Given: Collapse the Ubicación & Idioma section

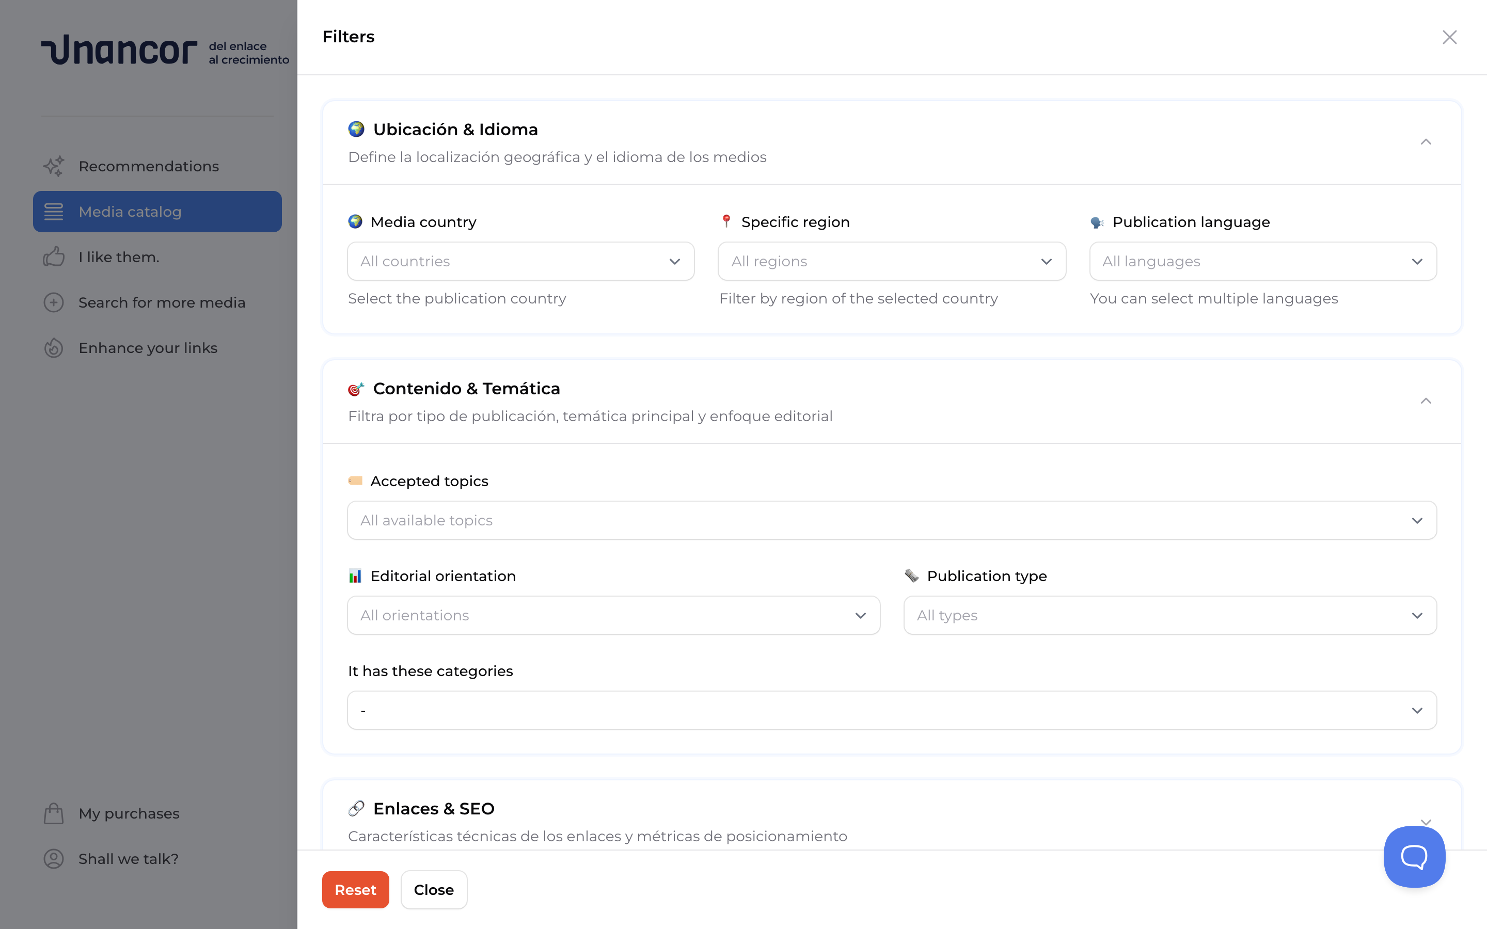Looking at the screenshot, I should tap(1426, 142).
